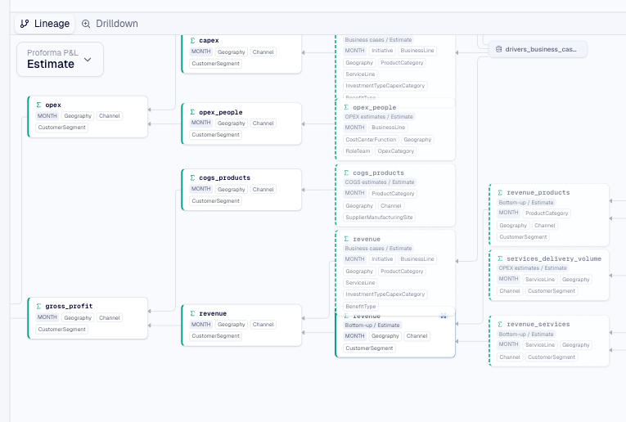This screenshot has height=422, width=626.
Task: Click the small icon on Bottom-up revenue node
Action: pyautogui.click(x=443, y=316)
